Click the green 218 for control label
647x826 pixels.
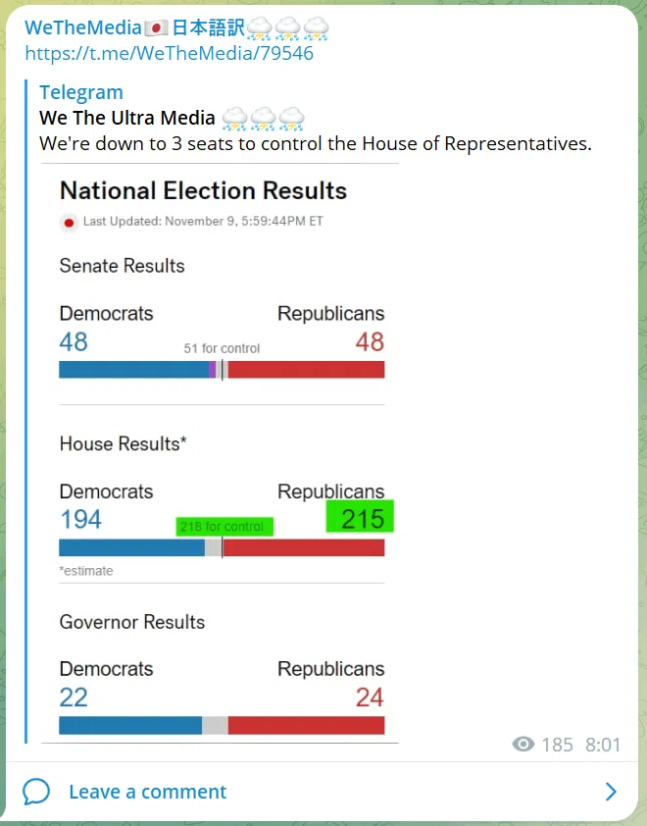tap(224, 526)
